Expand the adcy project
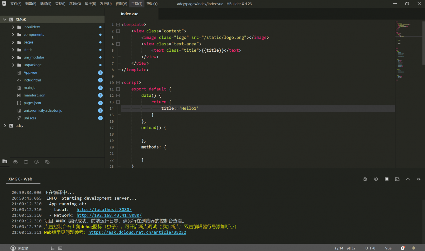425x251 pixels. [5, 126]
